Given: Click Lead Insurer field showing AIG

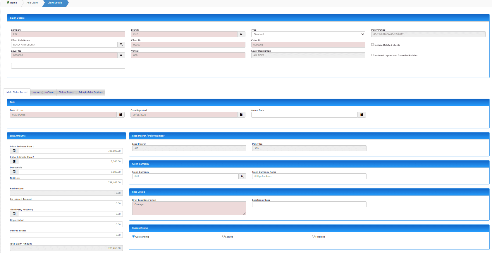Looking at the screenshot, I should [x=189, y=148].
